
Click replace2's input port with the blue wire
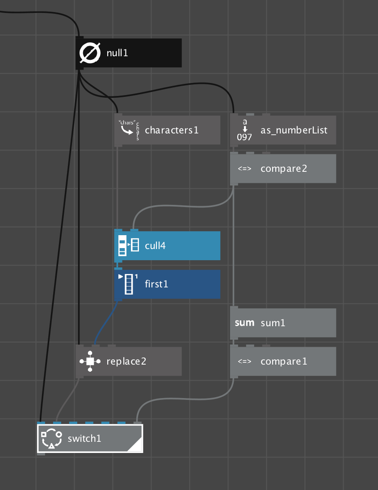click(96, 346)
